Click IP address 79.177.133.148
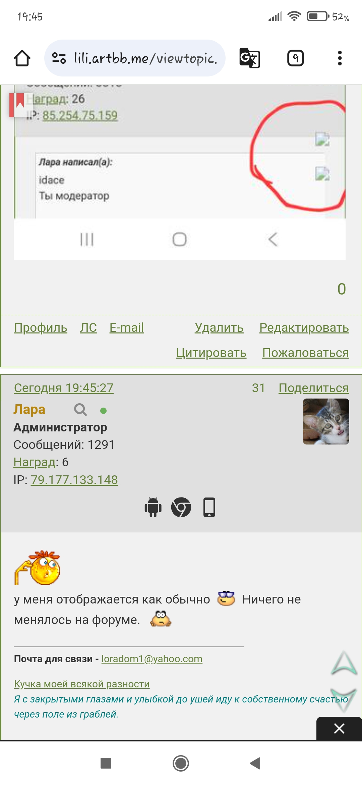Viewport: 362px width, 785px height. click(74, 480)
